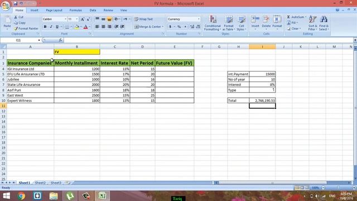Open Sort & Filter menu
This screenshot has width=357, height=201.
pyautogui.click(x=312, y=23)
